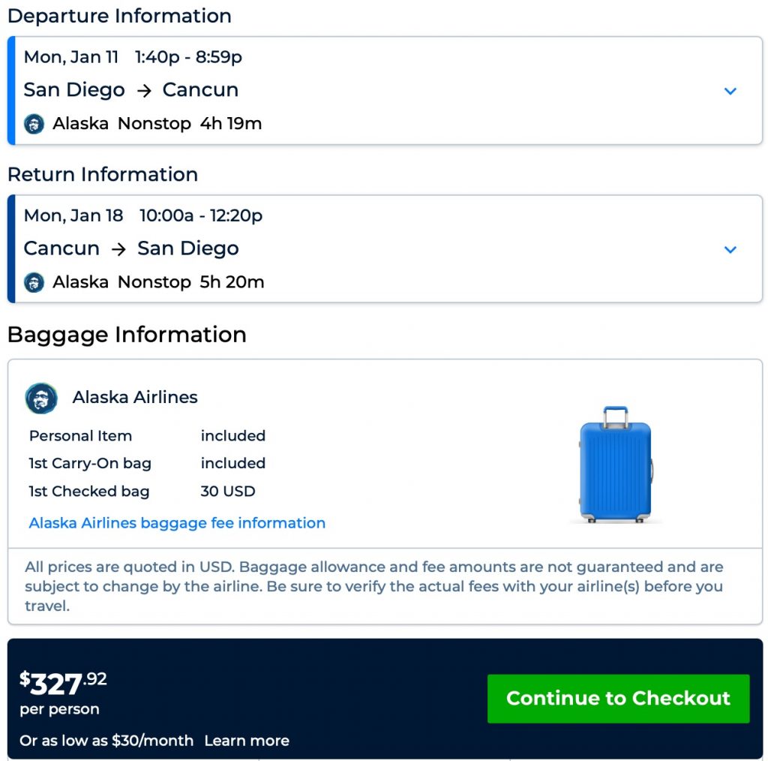The width and height of the screenshot is (768, 761).
Task: Select the $327.92 per person price
Action: tap(63, 684)
